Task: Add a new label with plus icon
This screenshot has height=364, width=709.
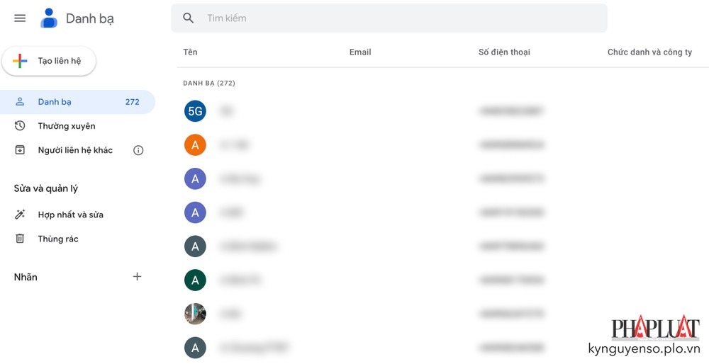Action: [x=138, y=277]
